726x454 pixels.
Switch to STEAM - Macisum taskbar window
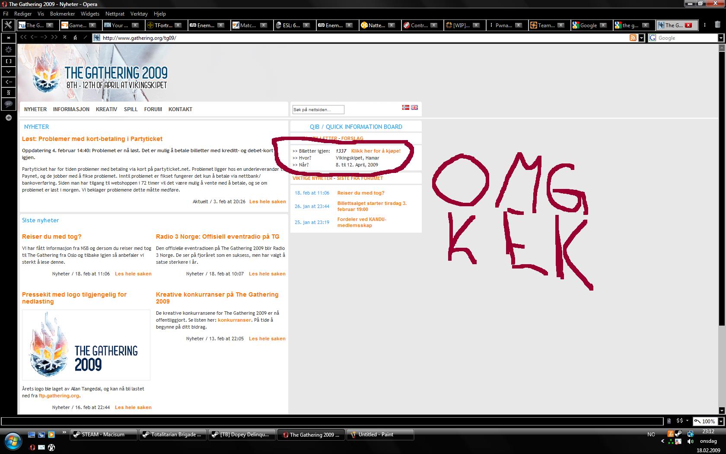pos(104,435)
